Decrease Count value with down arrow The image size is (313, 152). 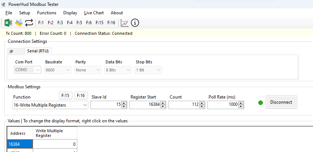[x=202, y=107]
